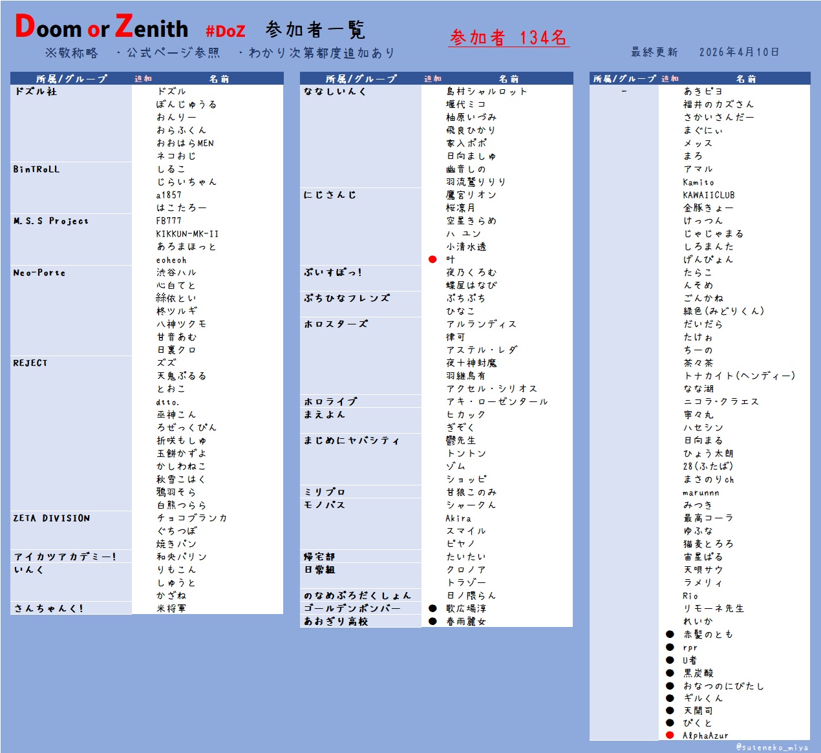Click the date 2026年4月10日
The image size is (821, 753).
739,52
